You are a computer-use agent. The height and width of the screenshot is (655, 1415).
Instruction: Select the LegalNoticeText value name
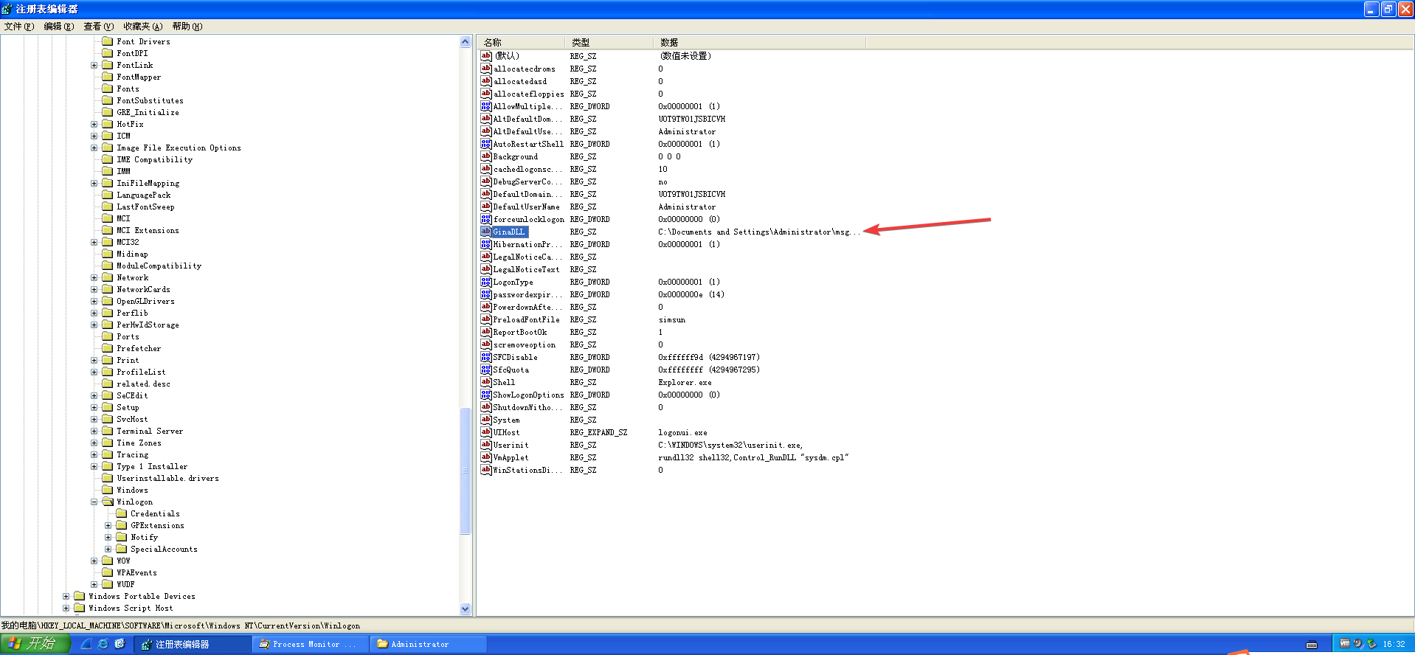[x=526, y=269]
